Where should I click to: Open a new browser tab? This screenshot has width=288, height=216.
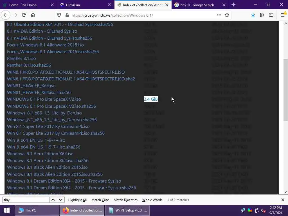pyautogui.click(x=233, y=5)
